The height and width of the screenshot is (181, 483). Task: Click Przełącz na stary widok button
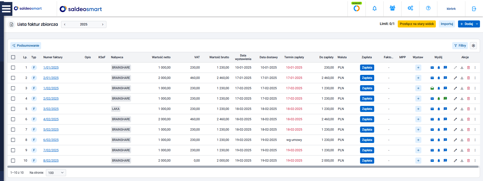(x=417, y=24)
